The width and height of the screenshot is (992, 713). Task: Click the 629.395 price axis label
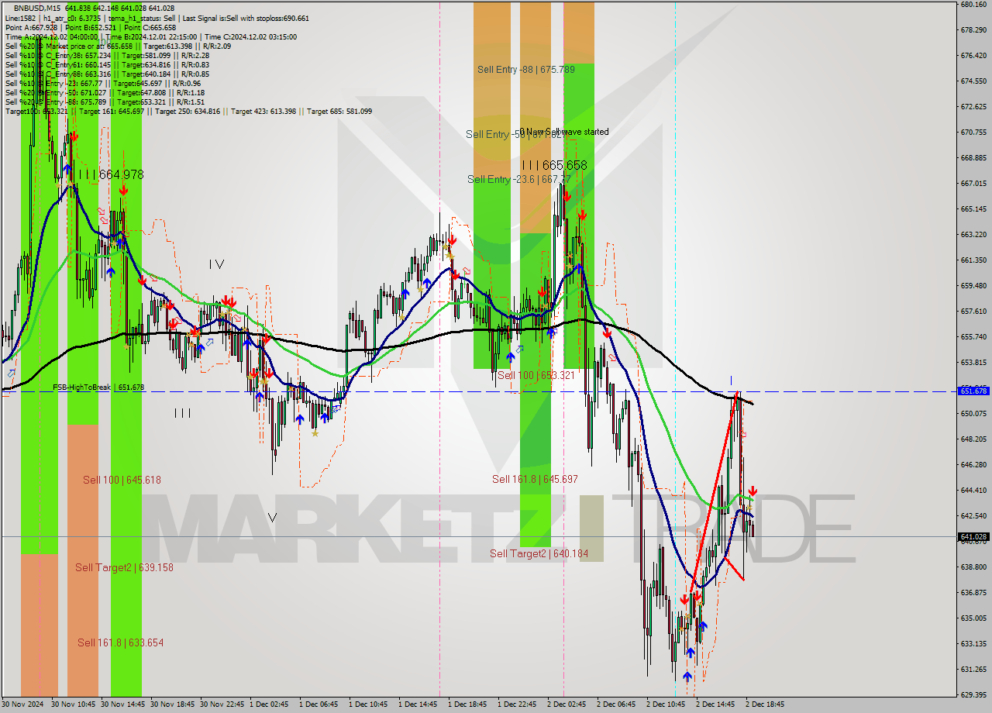(973, 695)
